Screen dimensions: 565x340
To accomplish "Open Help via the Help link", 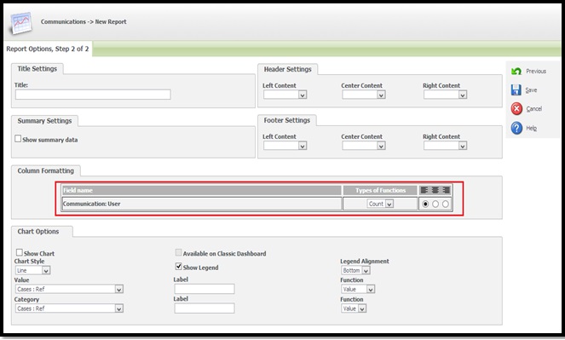I will [531, 128].
